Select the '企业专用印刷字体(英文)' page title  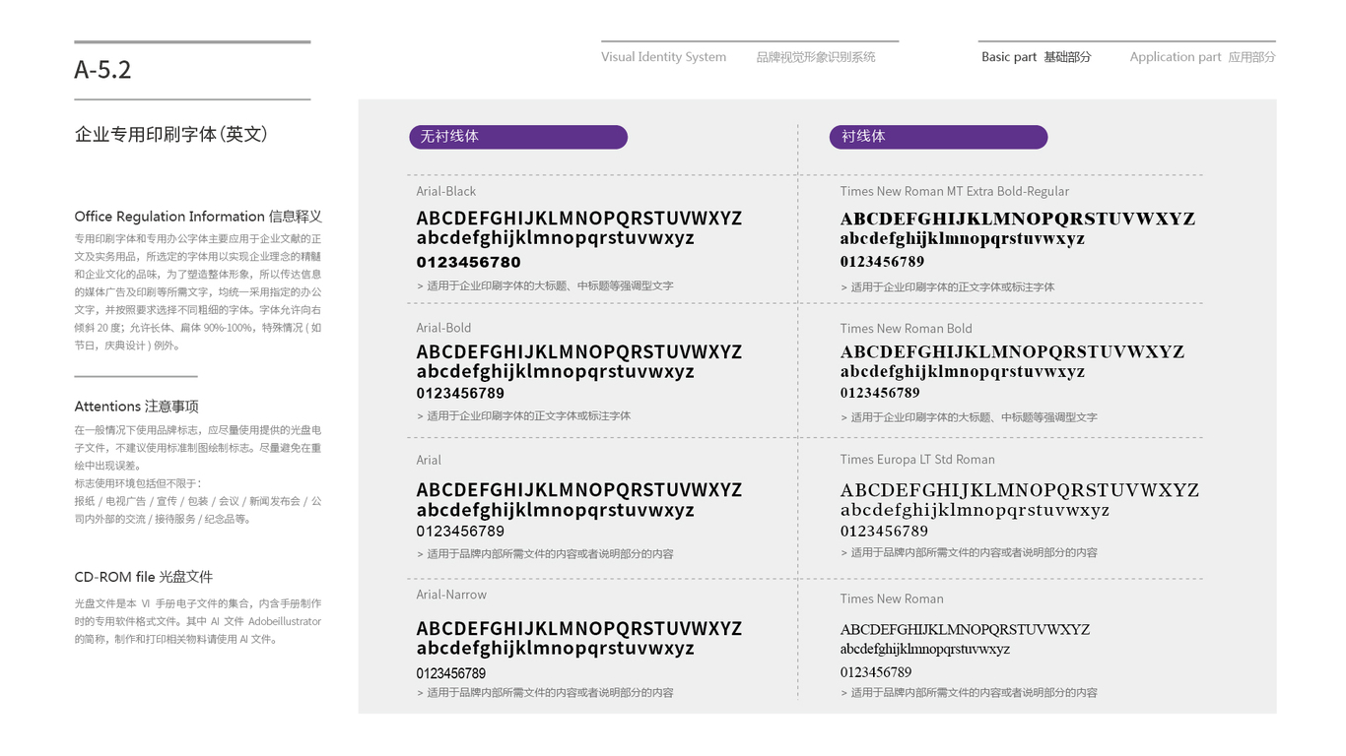171,134
